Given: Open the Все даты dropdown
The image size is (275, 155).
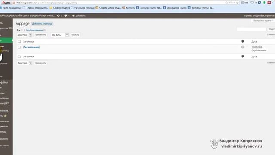Looking at the screenshot, I should click(59, 35).
